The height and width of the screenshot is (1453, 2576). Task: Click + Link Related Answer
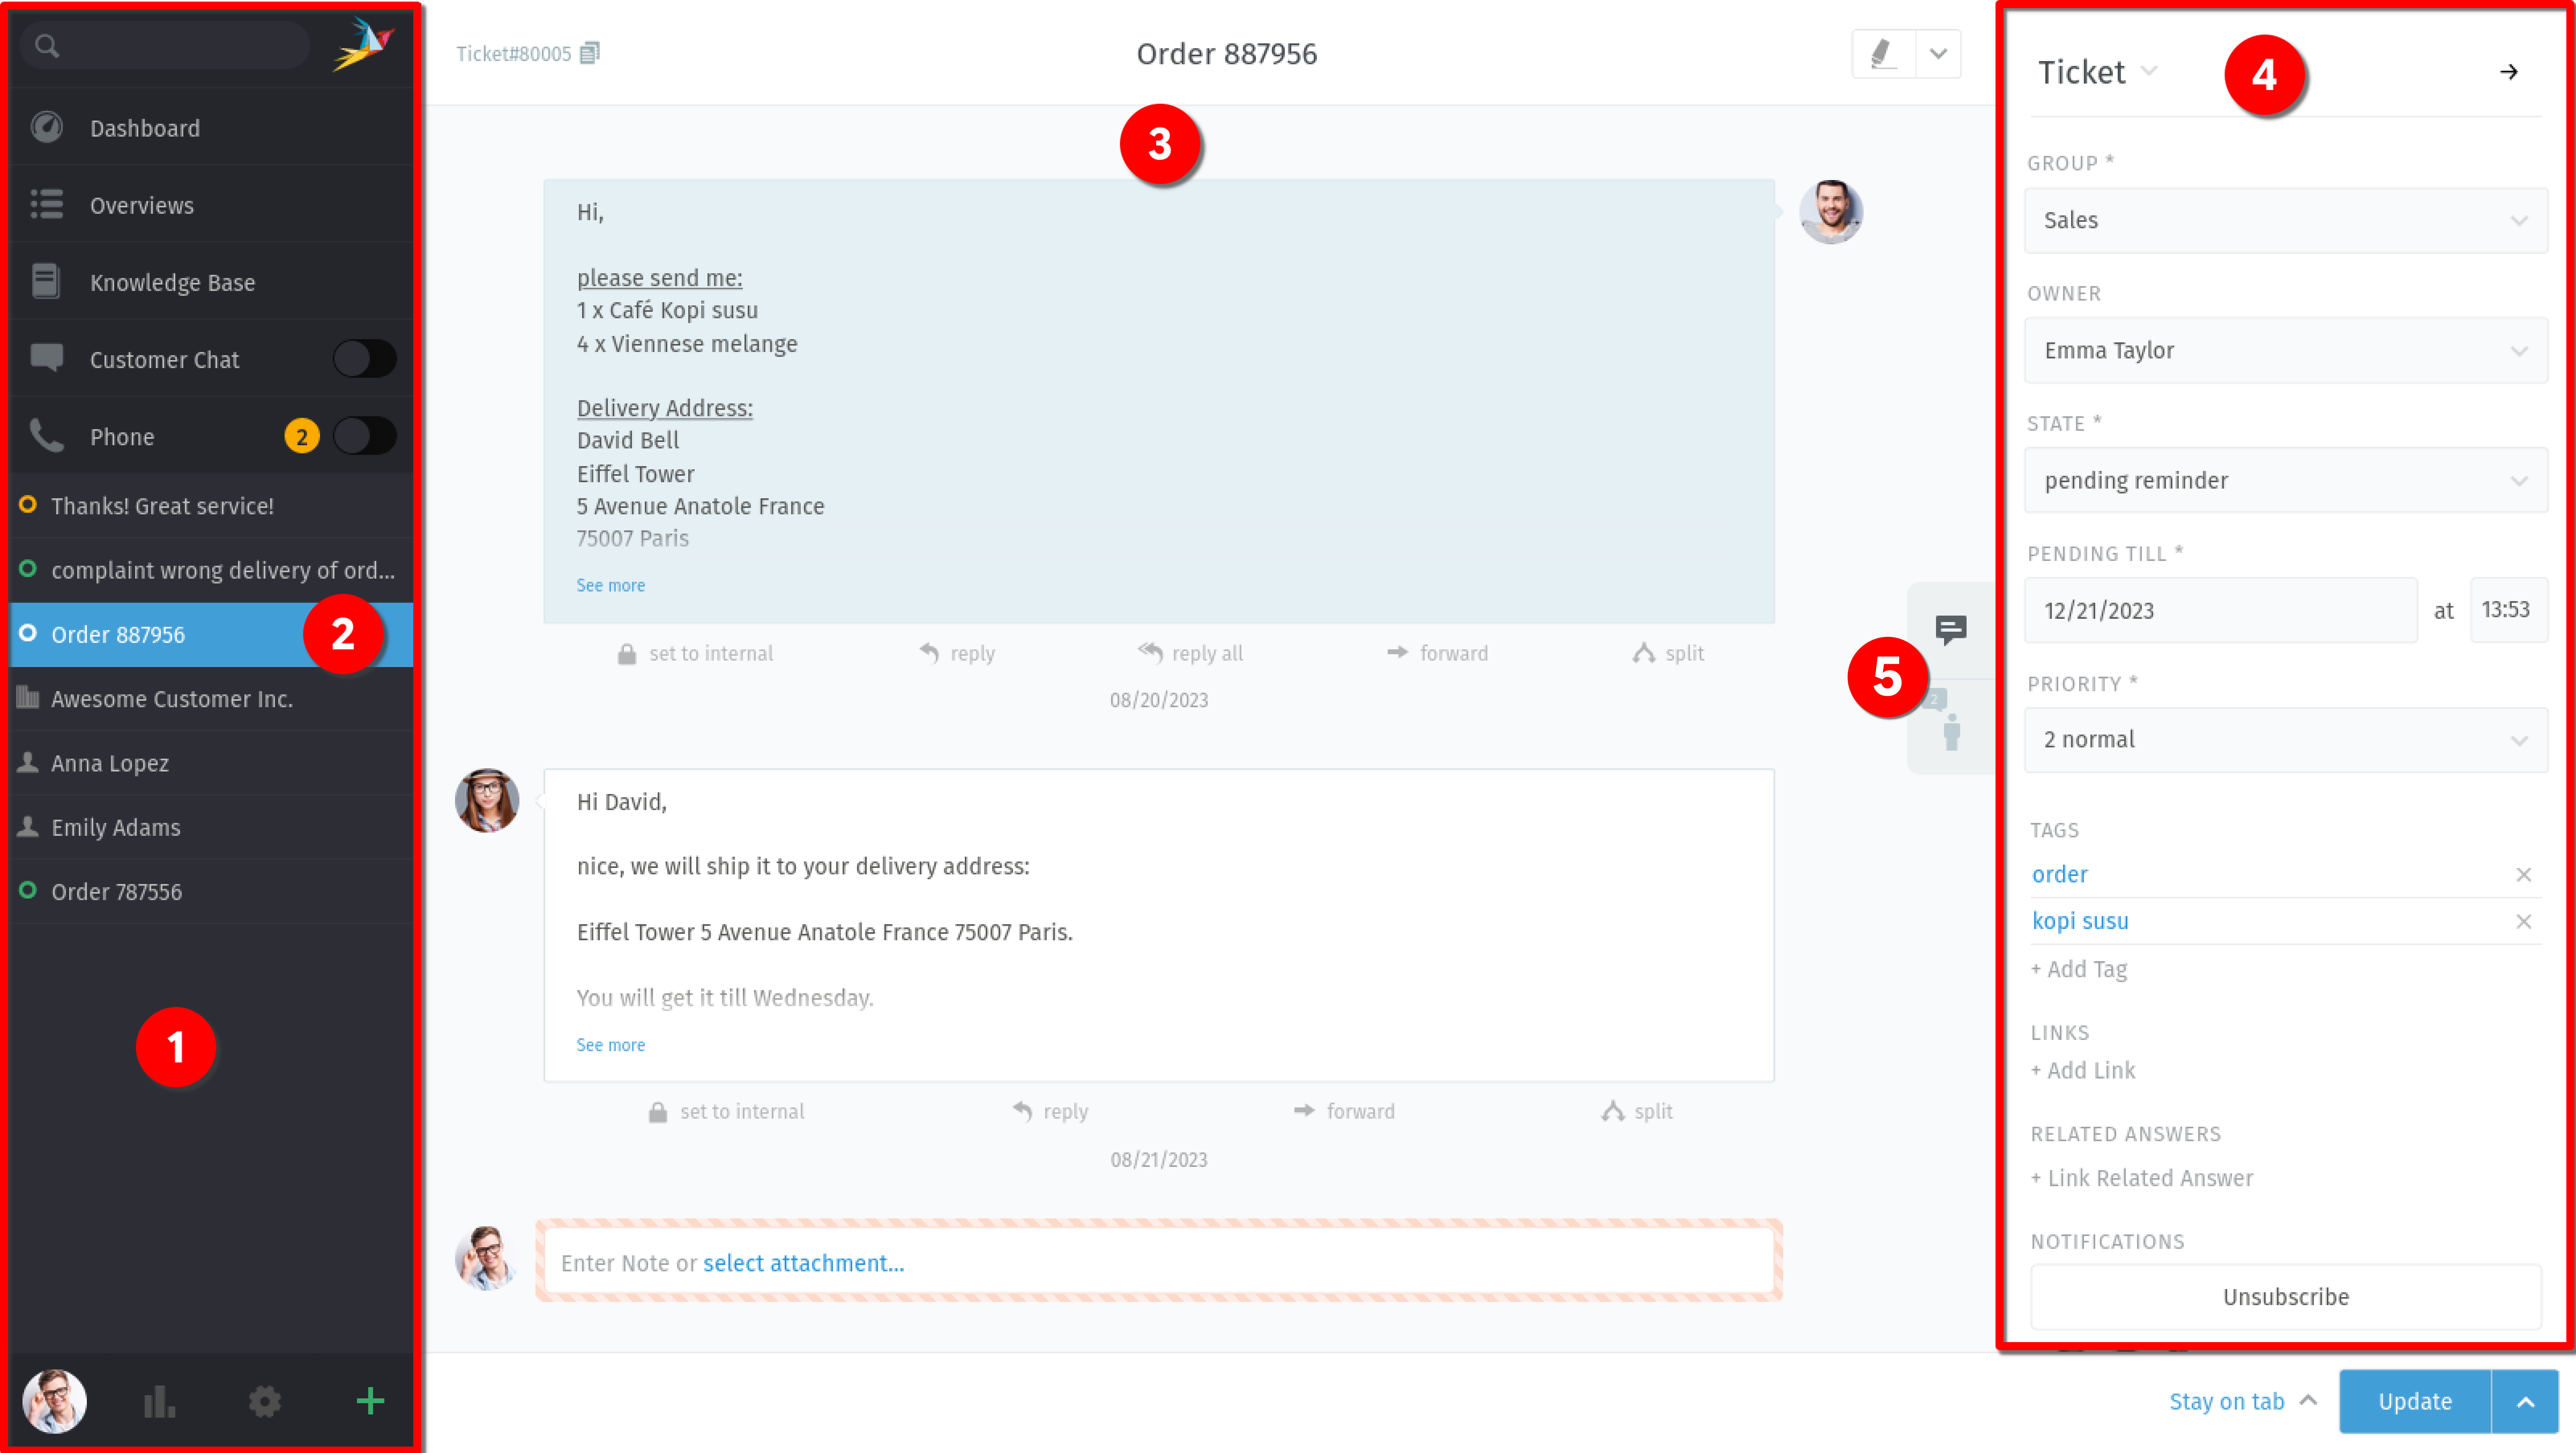[2142, 1178]
